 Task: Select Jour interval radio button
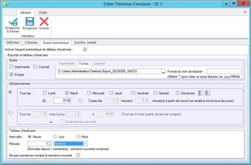click(x=55, y=137)
